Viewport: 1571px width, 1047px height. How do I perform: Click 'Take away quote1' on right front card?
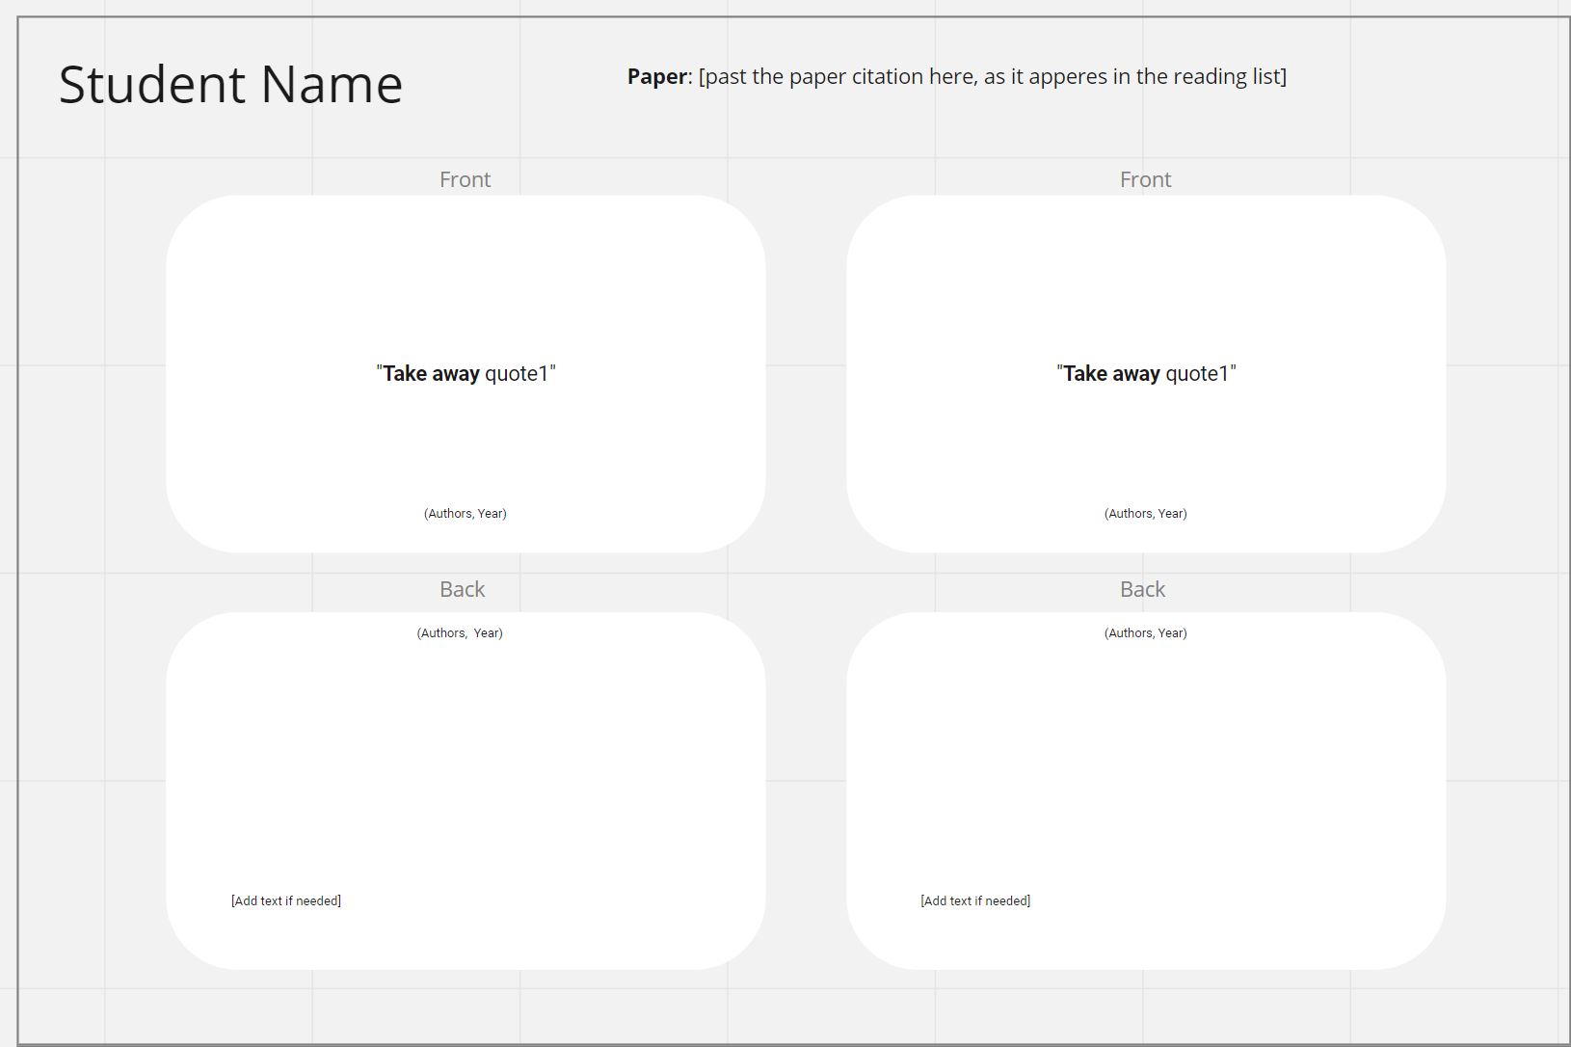(1146, 374)
